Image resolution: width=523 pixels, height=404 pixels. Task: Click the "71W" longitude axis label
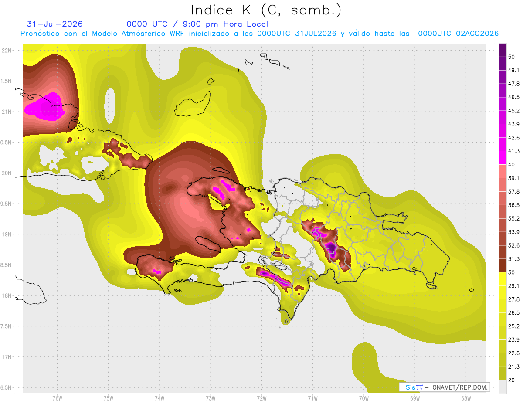point(312,398)
